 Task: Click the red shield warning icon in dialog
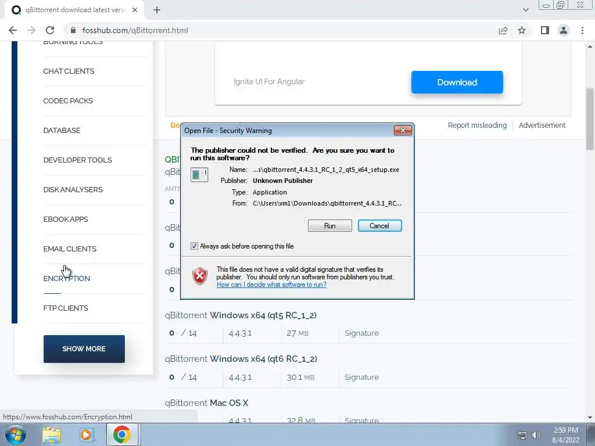pos(200,276)
